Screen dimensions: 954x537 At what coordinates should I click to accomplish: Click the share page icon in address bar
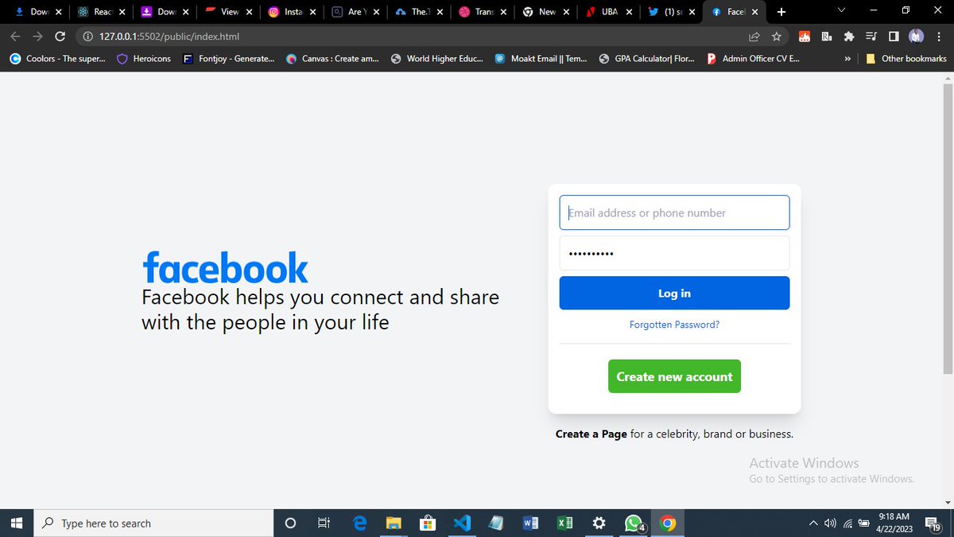[754, 37]
